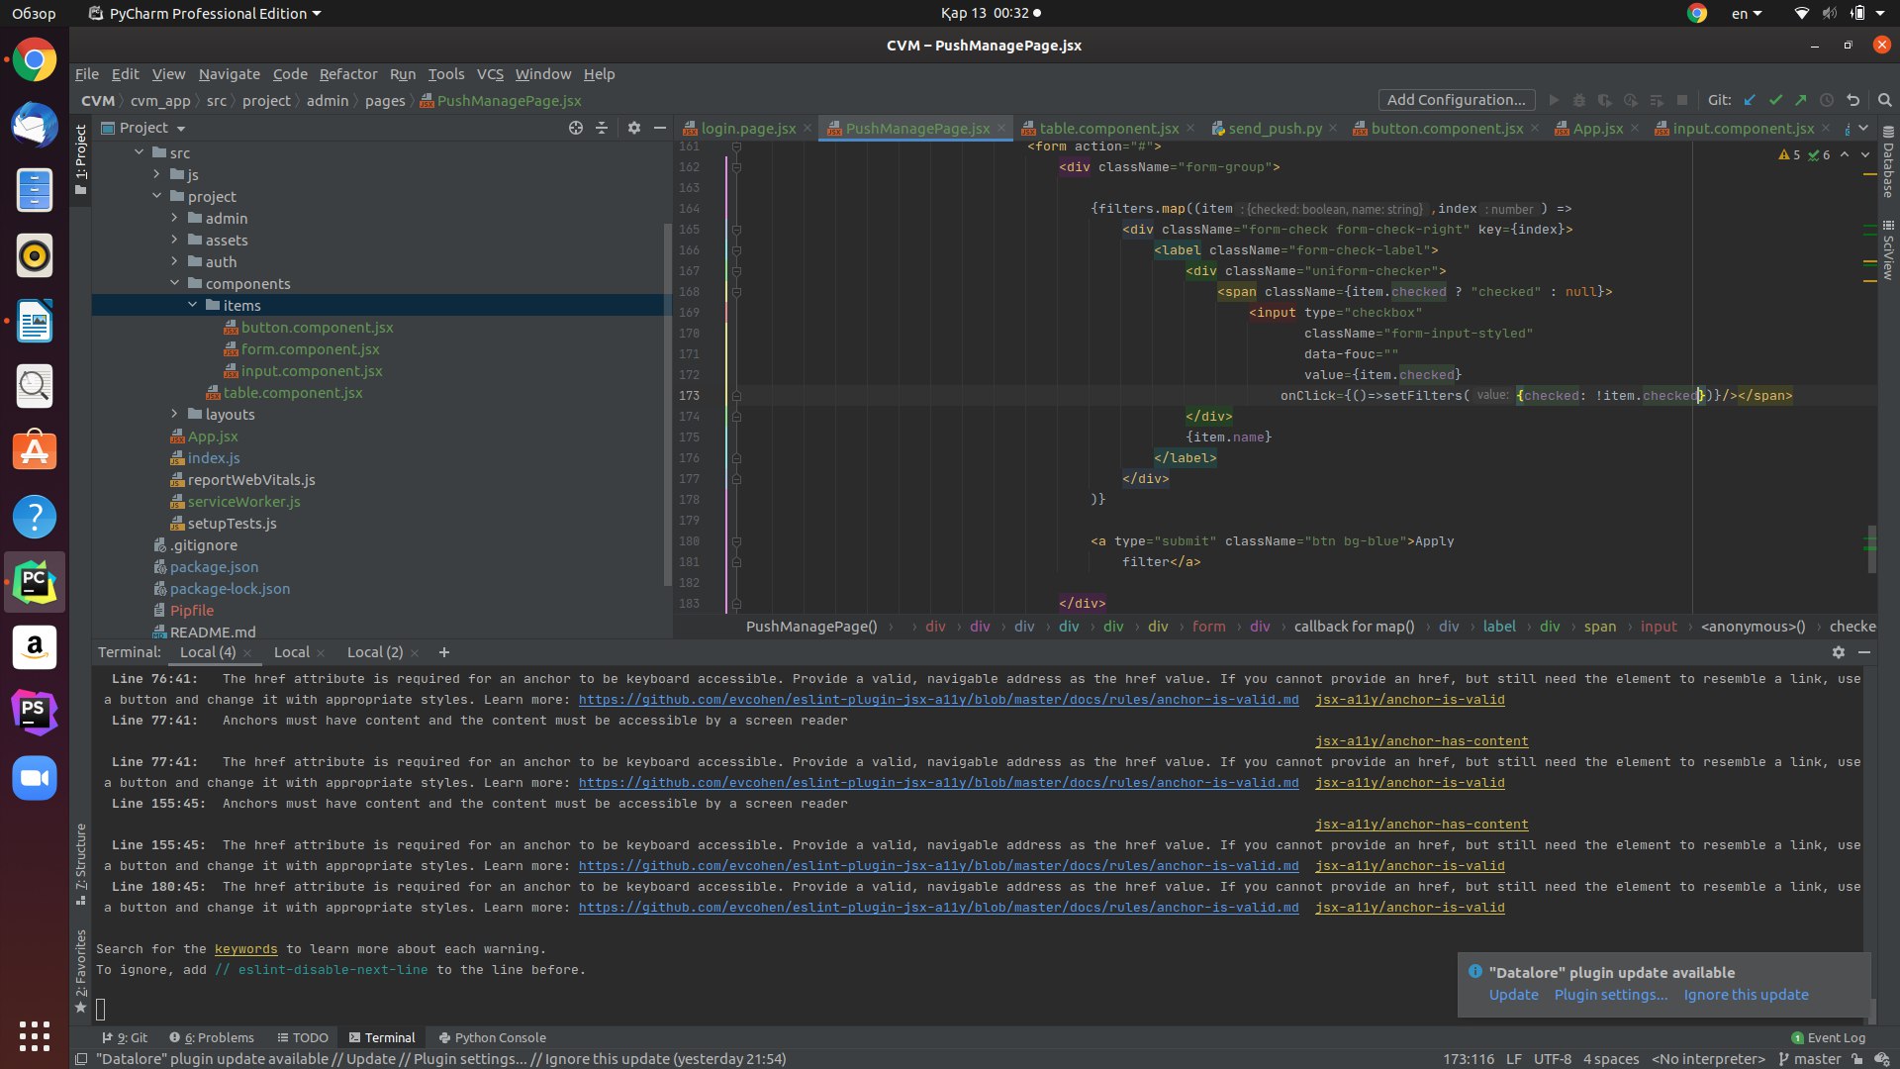Viewport: 1900px width, 1069px height.
Task: Collapse all in Project panel toolbar
Action: coord(602,128)
